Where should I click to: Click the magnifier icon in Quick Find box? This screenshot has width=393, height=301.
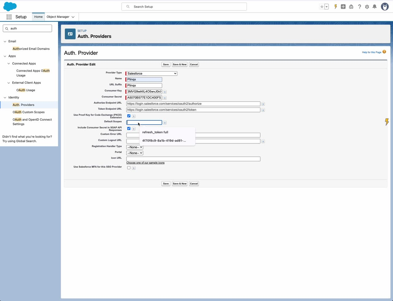pos(7,29)
